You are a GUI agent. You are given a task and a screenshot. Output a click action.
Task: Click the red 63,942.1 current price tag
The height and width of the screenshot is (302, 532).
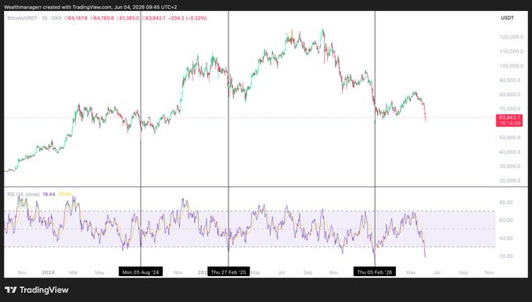pyautogui.click(x=509, y=120)
